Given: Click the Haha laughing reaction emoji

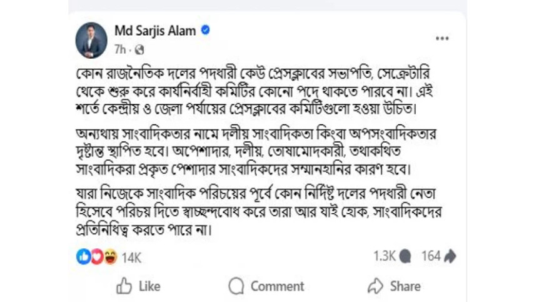Looking at the screenshot, I should (110, 256).
